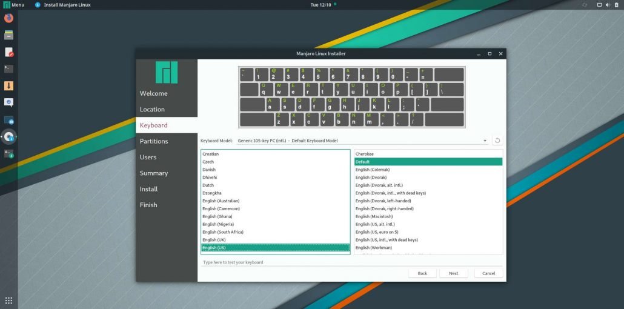This screenshot has width=624, height=309.
Task: Choose Croatian keyboard layout
Action: click(x=276, y=154)
